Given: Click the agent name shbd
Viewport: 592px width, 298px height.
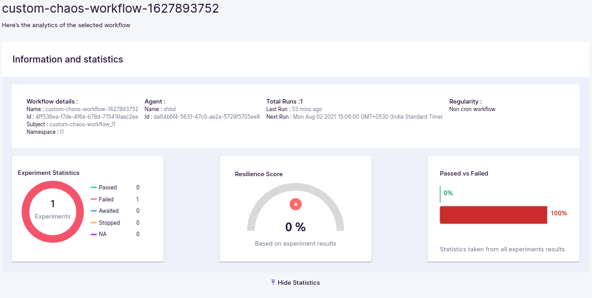Looking at the screenshot, I should point(170,109).
